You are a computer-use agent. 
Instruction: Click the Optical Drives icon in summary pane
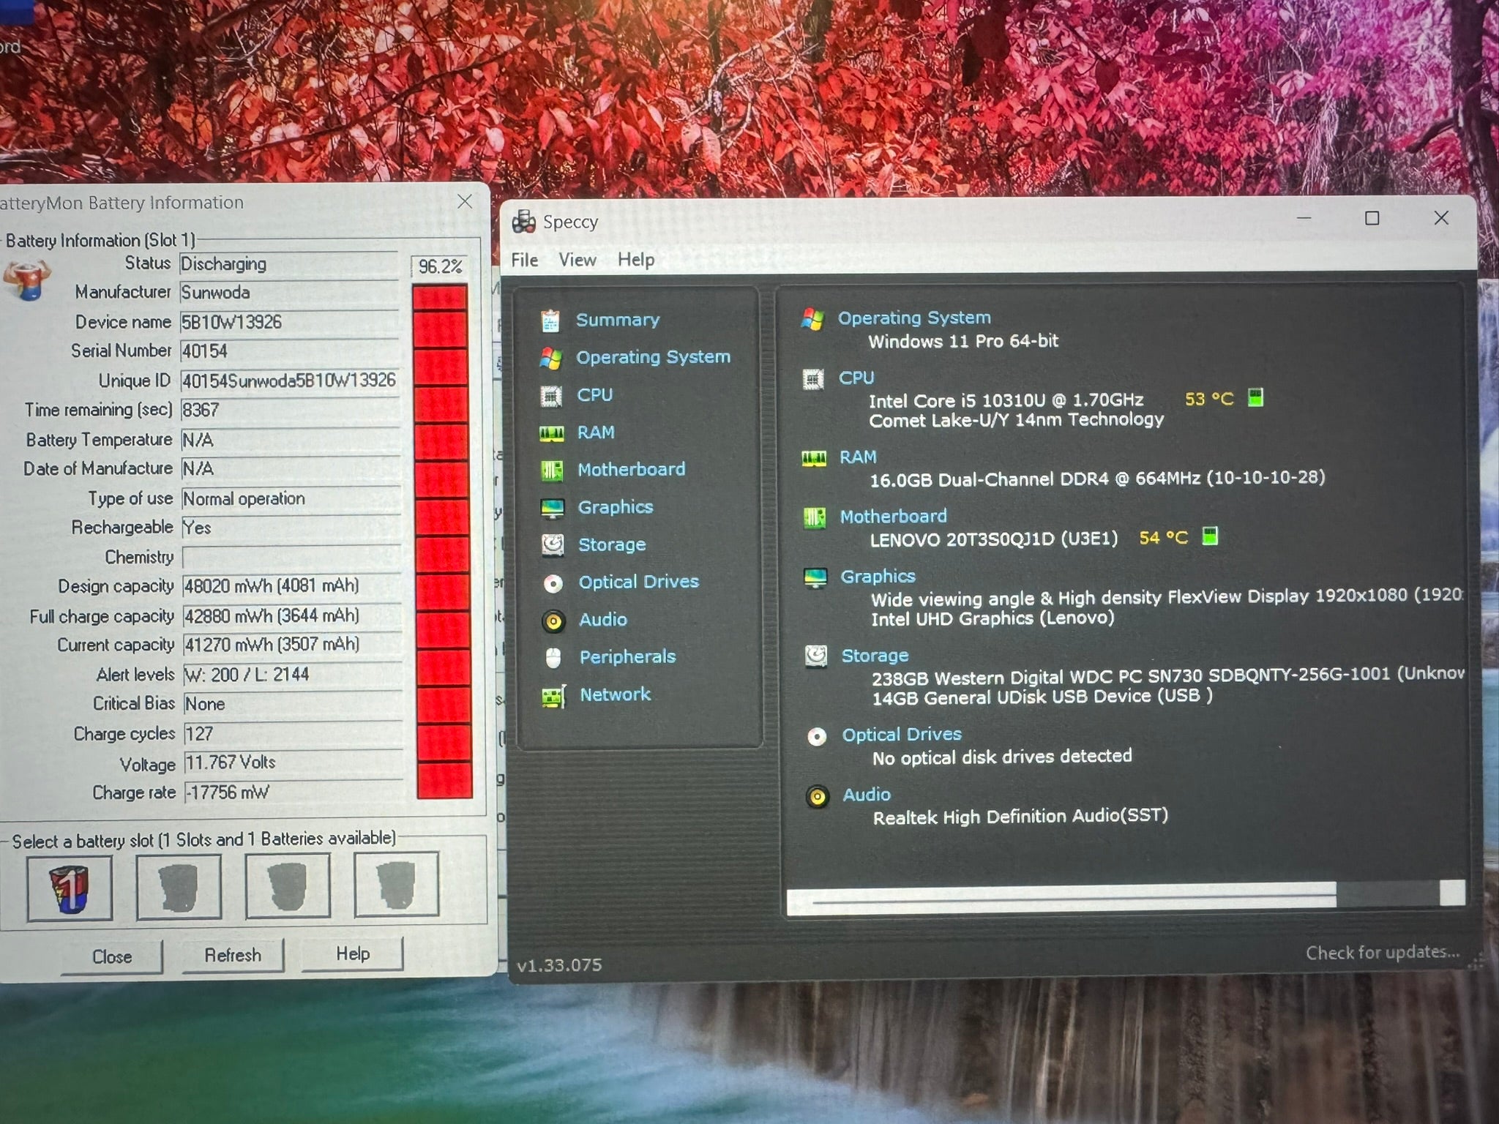[817, 736]
